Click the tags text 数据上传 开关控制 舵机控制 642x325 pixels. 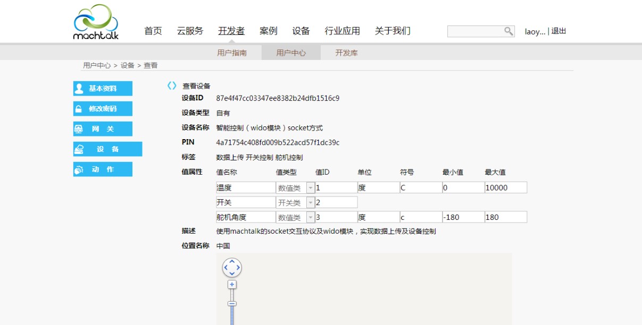pyautogui.click(x=260, y=158)
